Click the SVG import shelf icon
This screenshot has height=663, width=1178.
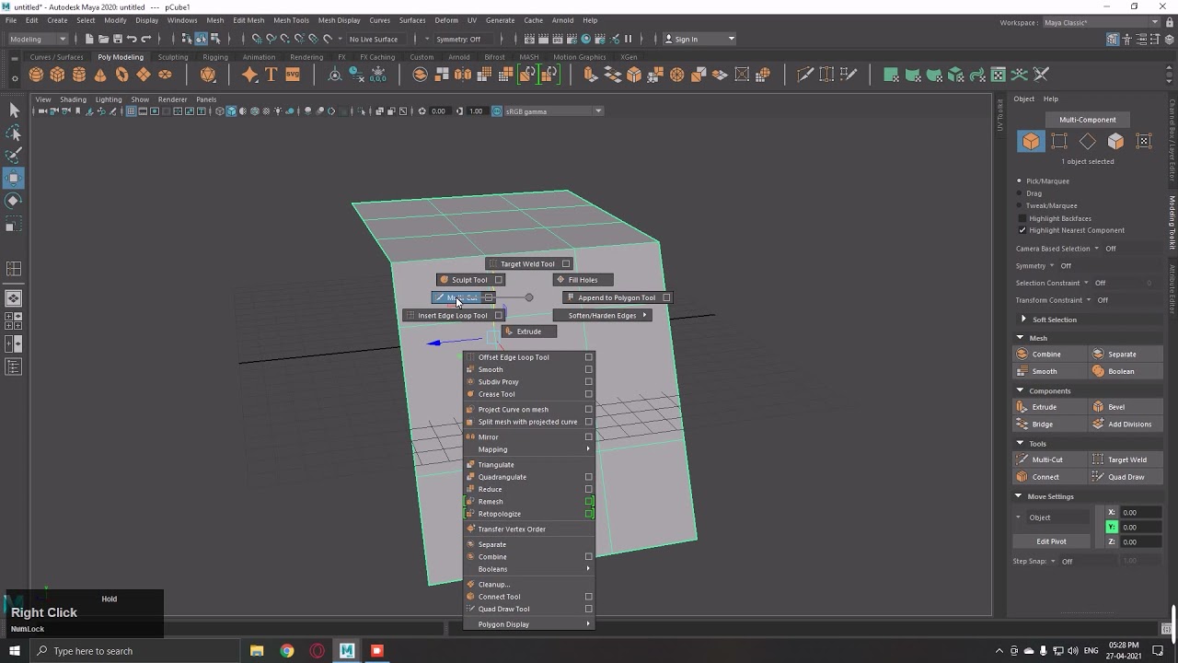(293, 75)
